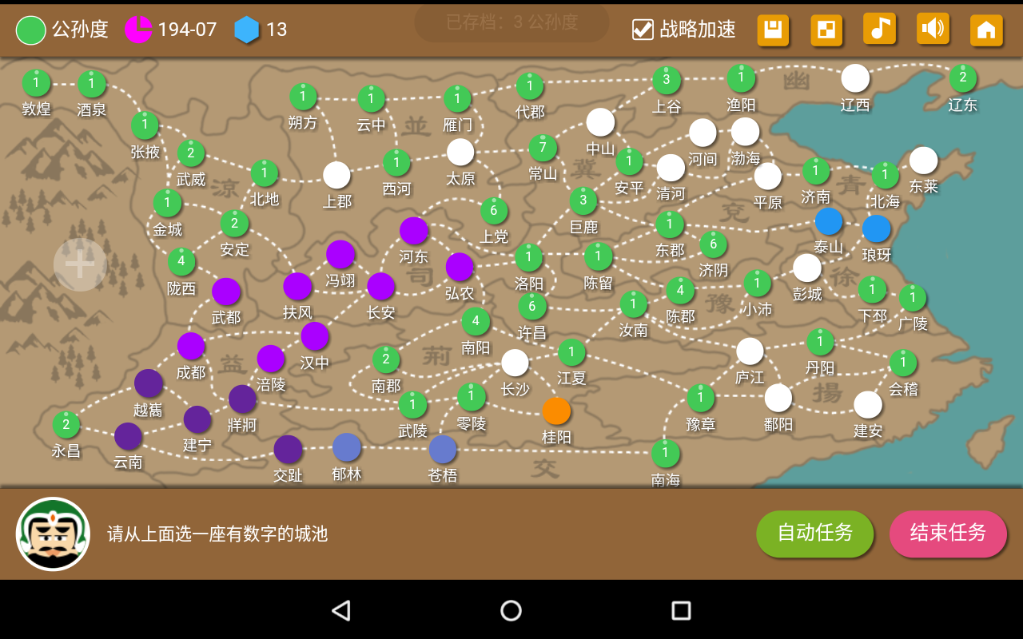This screenshot has width=1023, height=639.
Task: Select the 陇西 city node
Action: coord(181,261)
